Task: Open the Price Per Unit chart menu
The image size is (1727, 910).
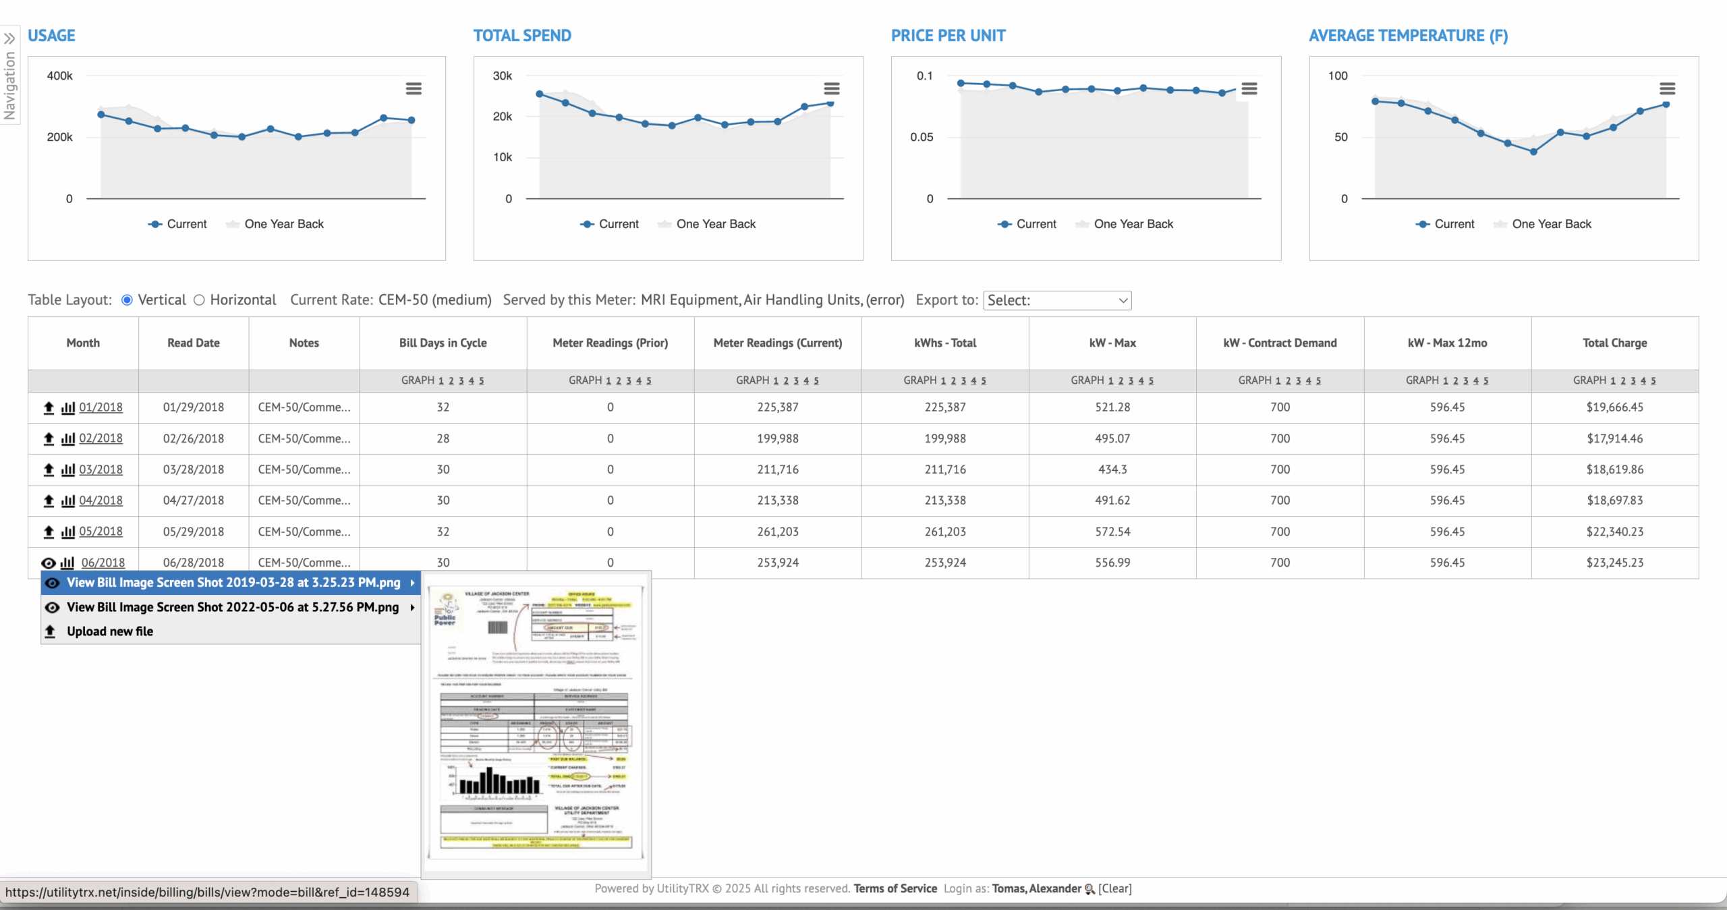Action: pos(1249,88)
